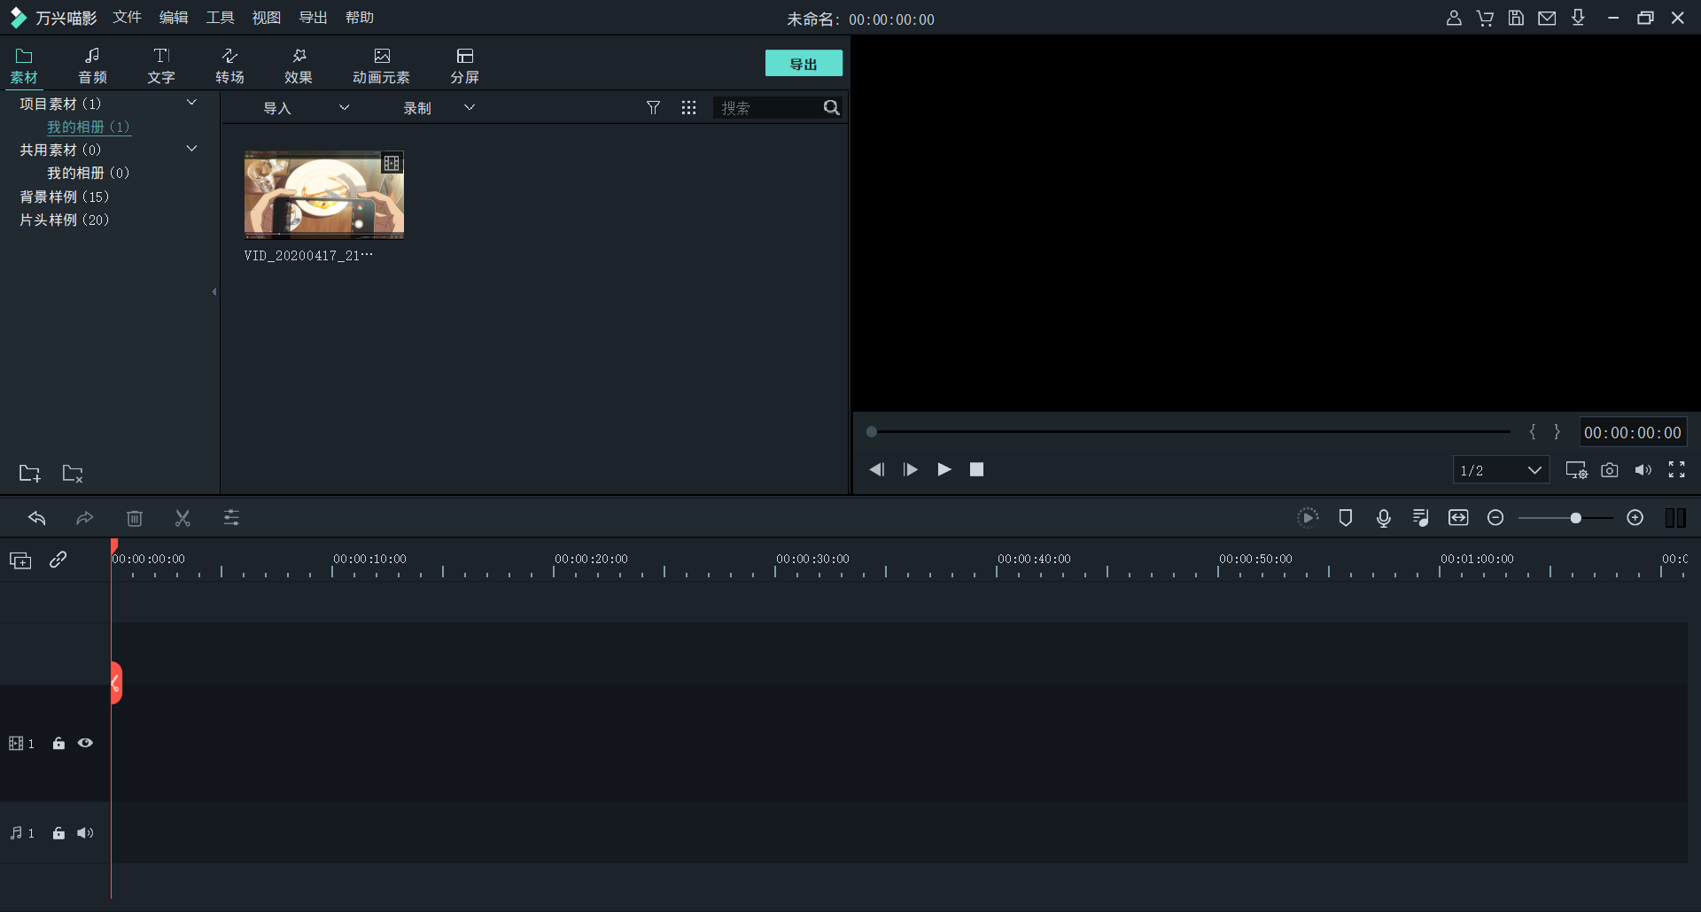Hide video track 1 with eye icon

tap(85, 744)
